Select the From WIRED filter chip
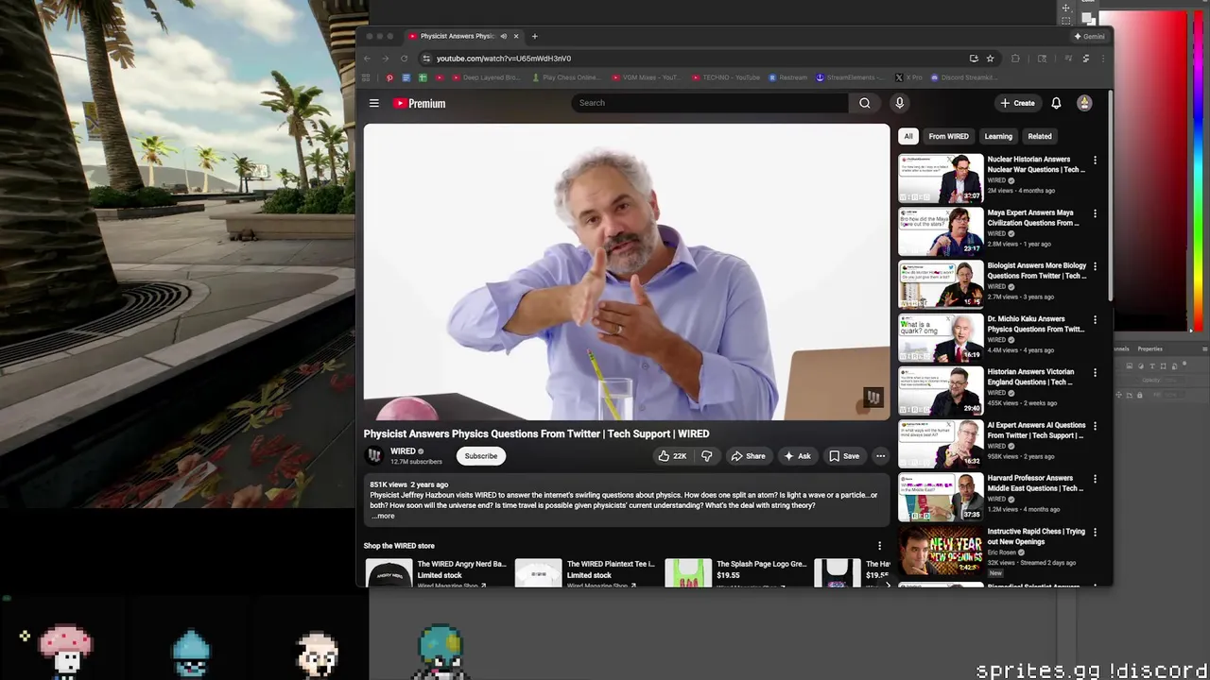Viewport: 1210px width, 680px height. tap(948, 136)
